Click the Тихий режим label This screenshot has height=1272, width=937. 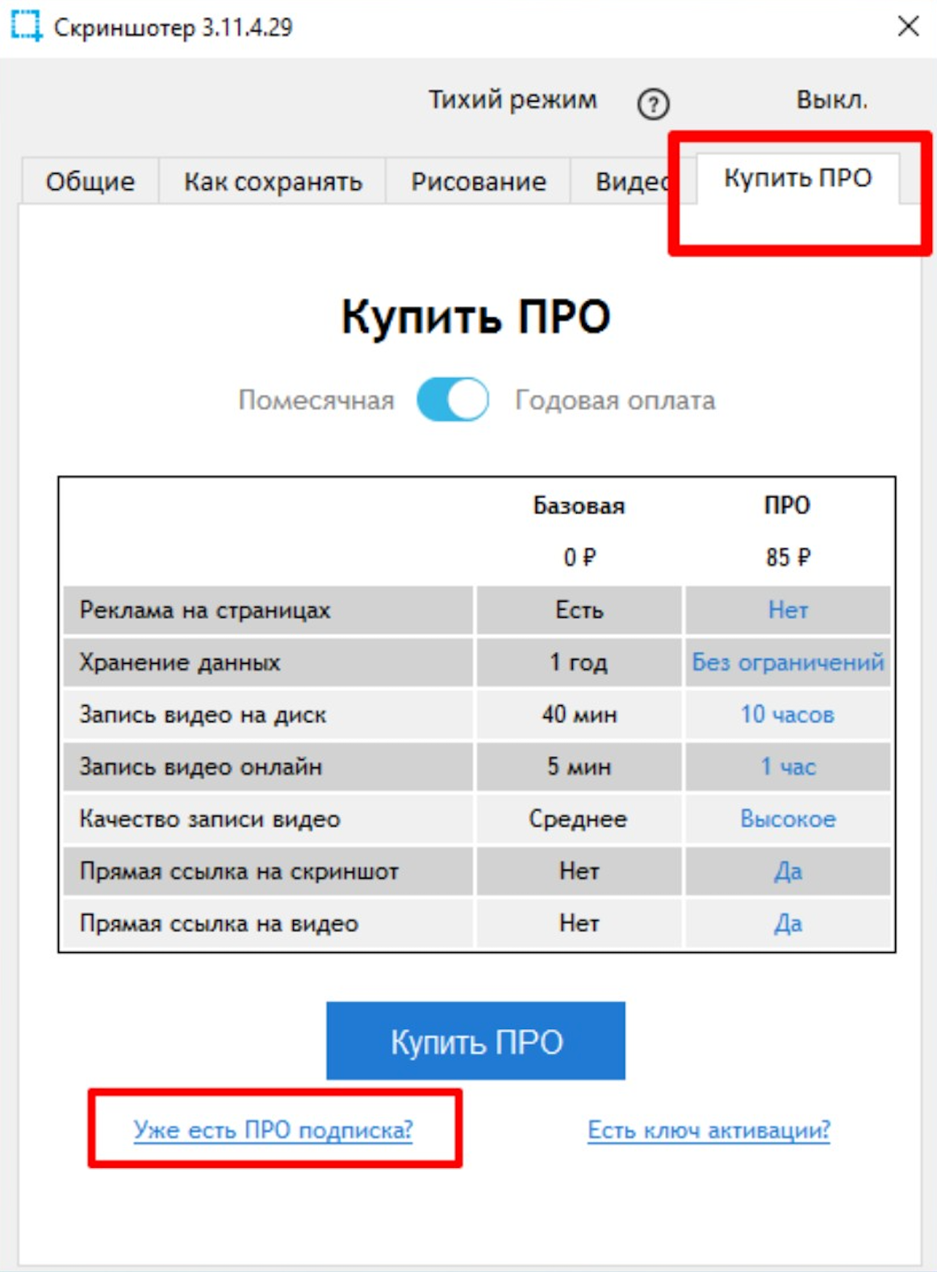click(512, 100)
